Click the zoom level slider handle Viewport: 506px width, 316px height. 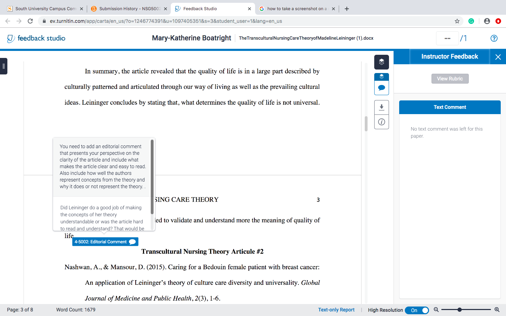[x=459, y=310]
